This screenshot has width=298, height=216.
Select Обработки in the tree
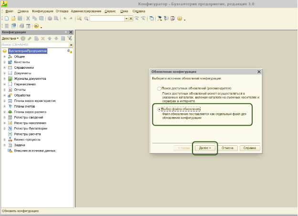pyautogui.click(x=22, y=95)
